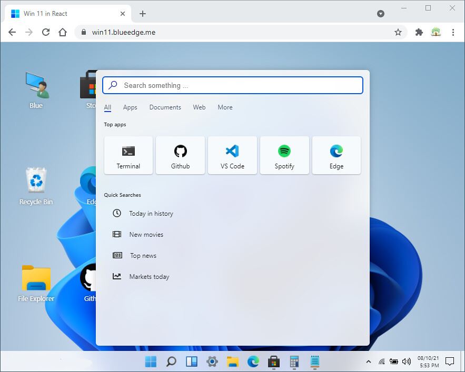Click the Start button on taskbar

151,361
